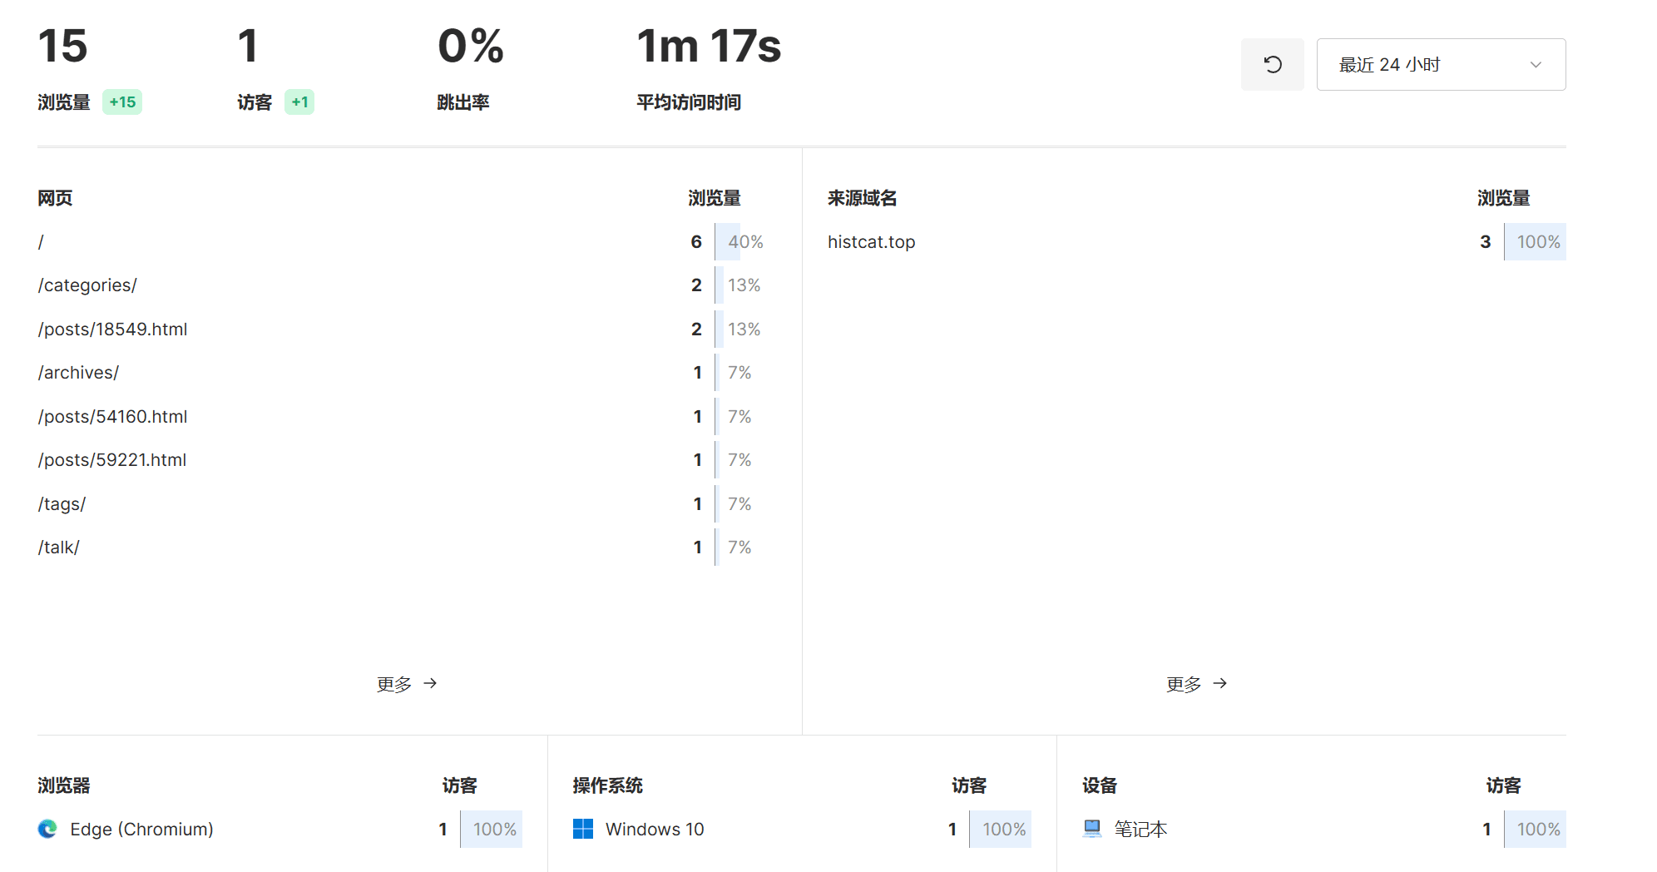The image size is (1657, 872).
Task: Open the 最近 24 小时 time range dropdown
Action: coord(1441,65)
